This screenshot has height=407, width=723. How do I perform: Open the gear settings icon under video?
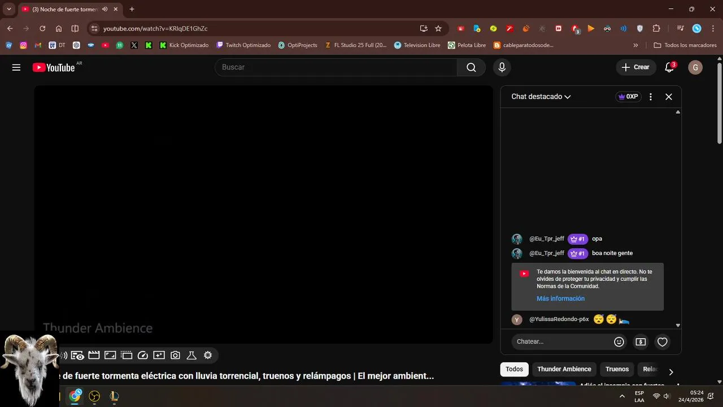click(208, 355)
